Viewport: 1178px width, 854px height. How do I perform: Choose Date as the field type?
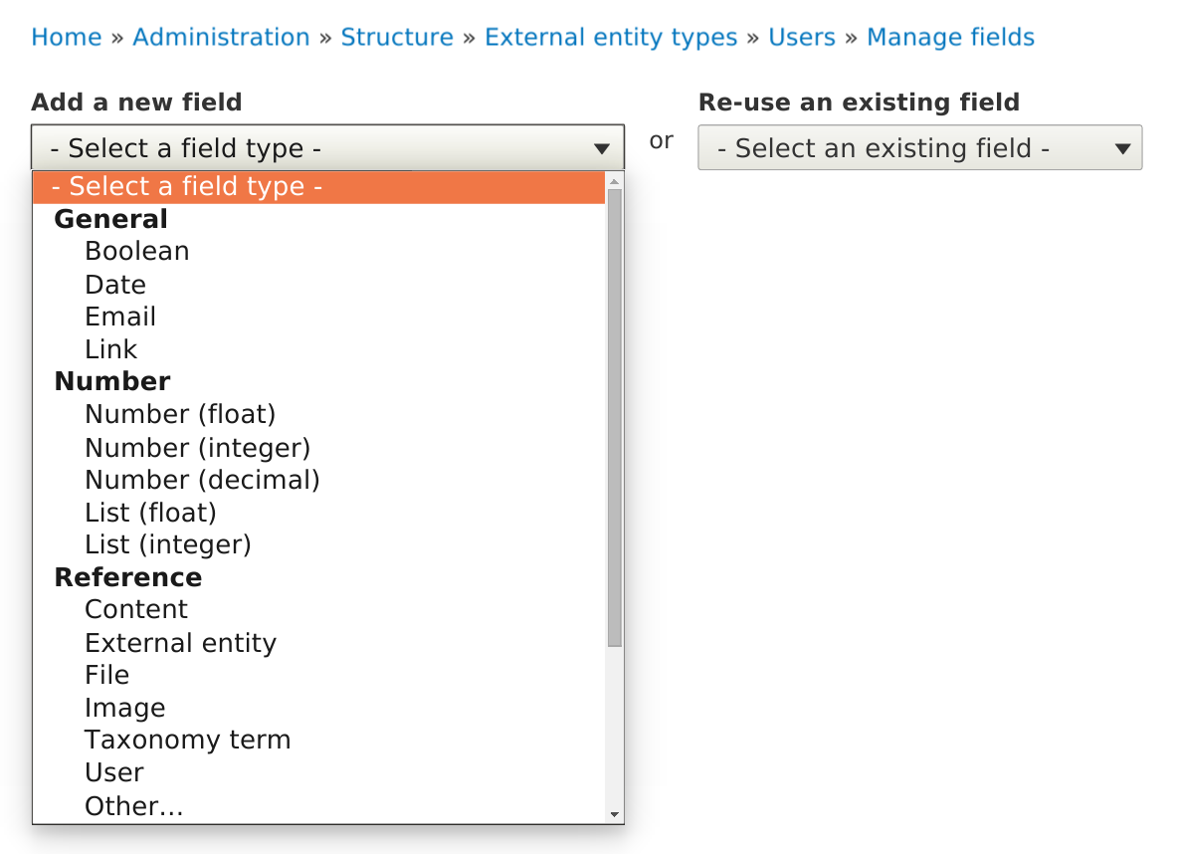tap(114, 284)
